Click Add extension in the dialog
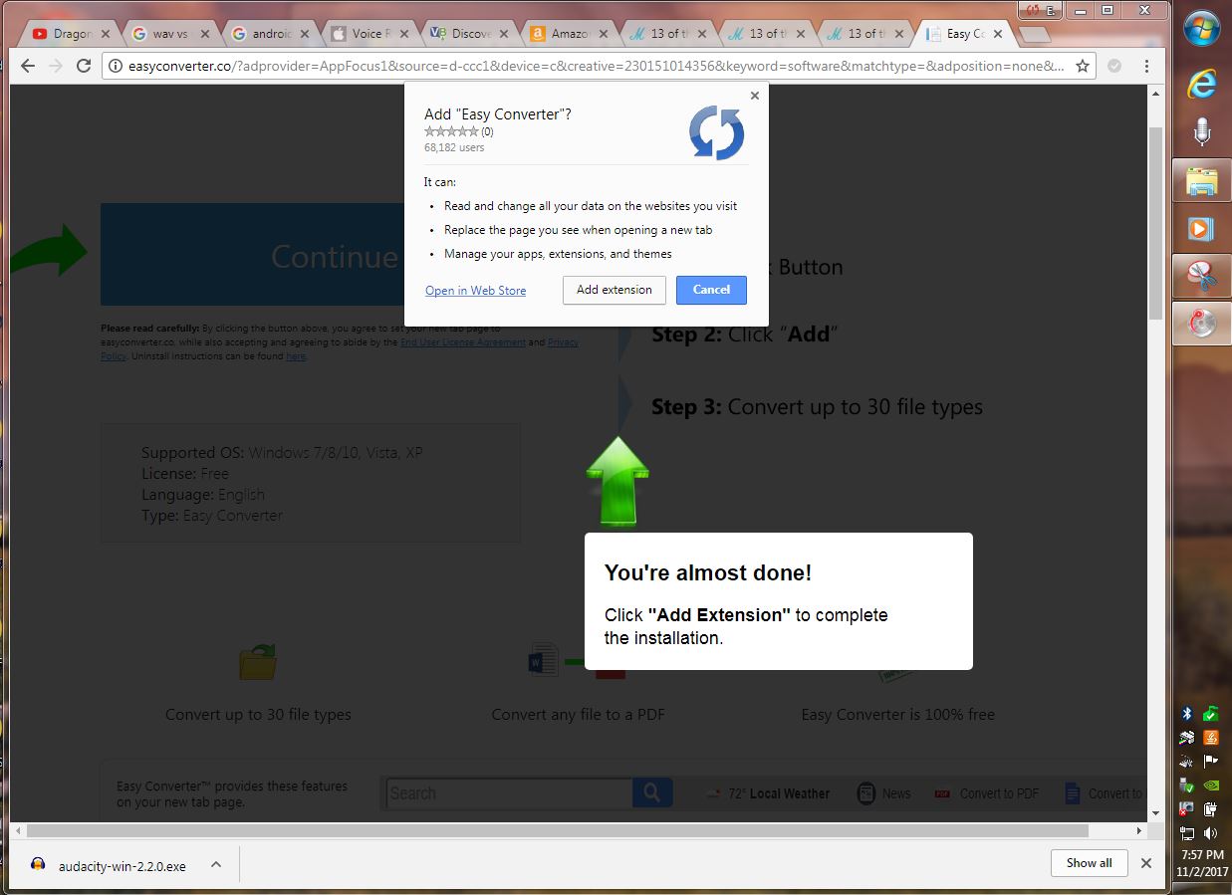 pyautogui.click(x=615, y=290)
